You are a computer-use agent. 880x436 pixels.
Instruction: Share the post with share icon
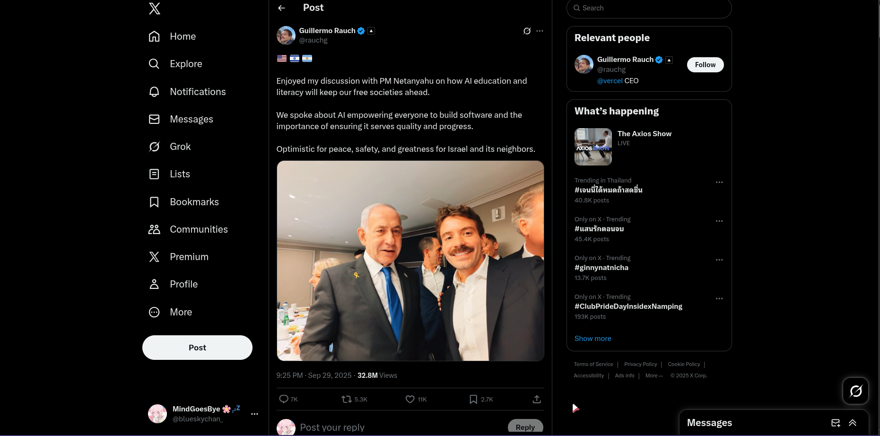(537, 399)
